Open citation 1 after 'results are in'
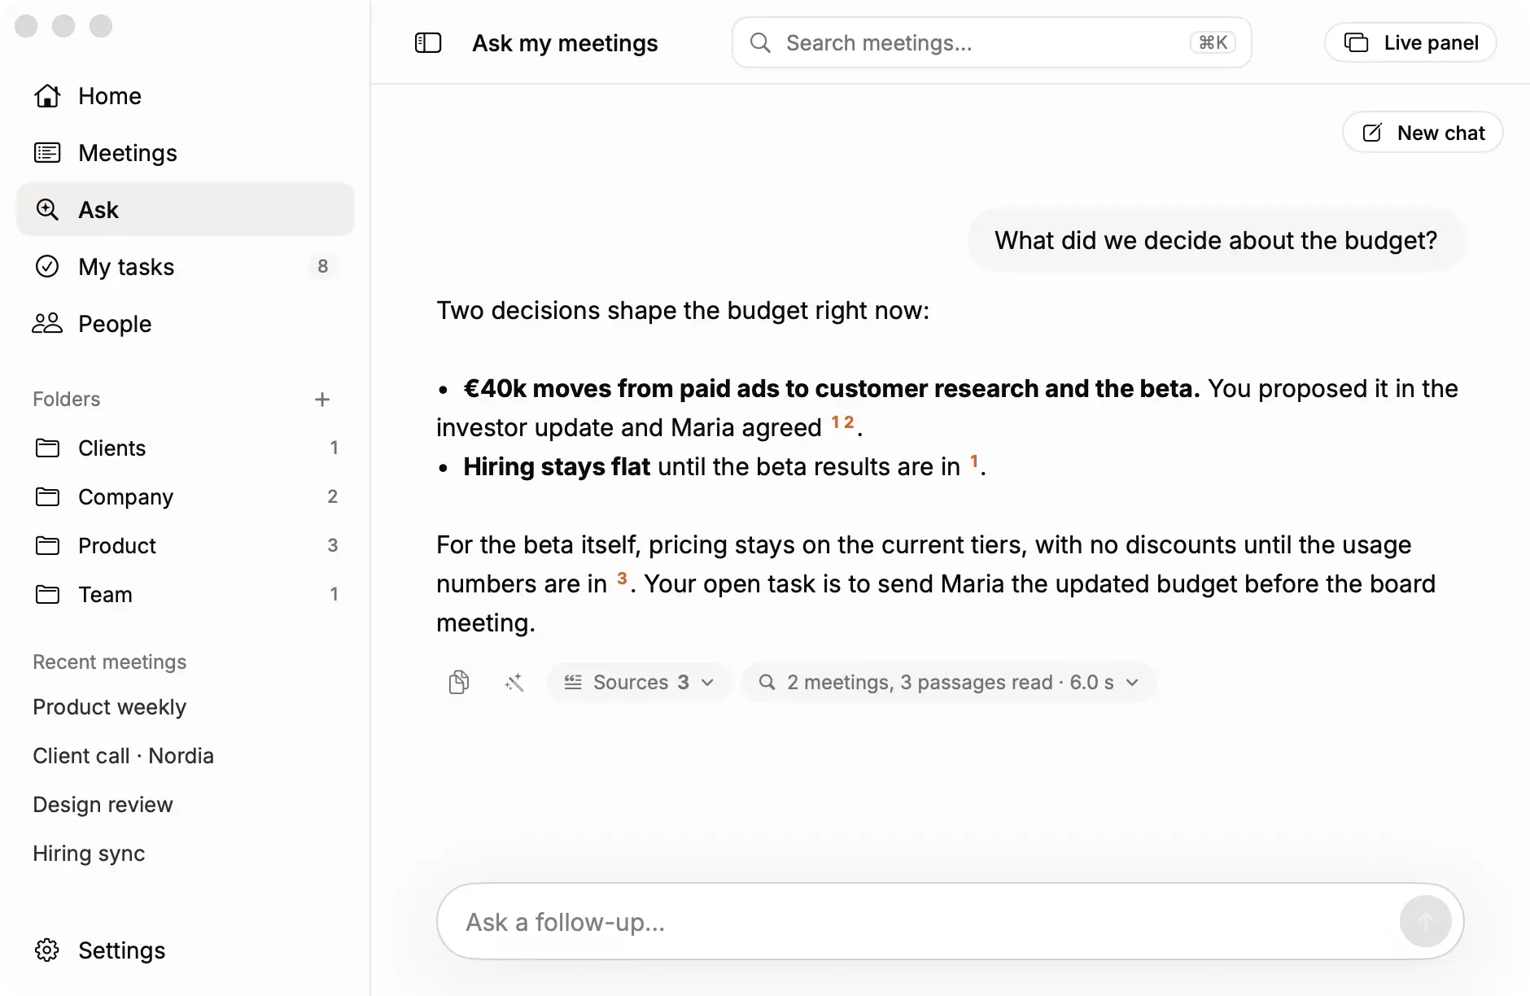 click(974, 461)
